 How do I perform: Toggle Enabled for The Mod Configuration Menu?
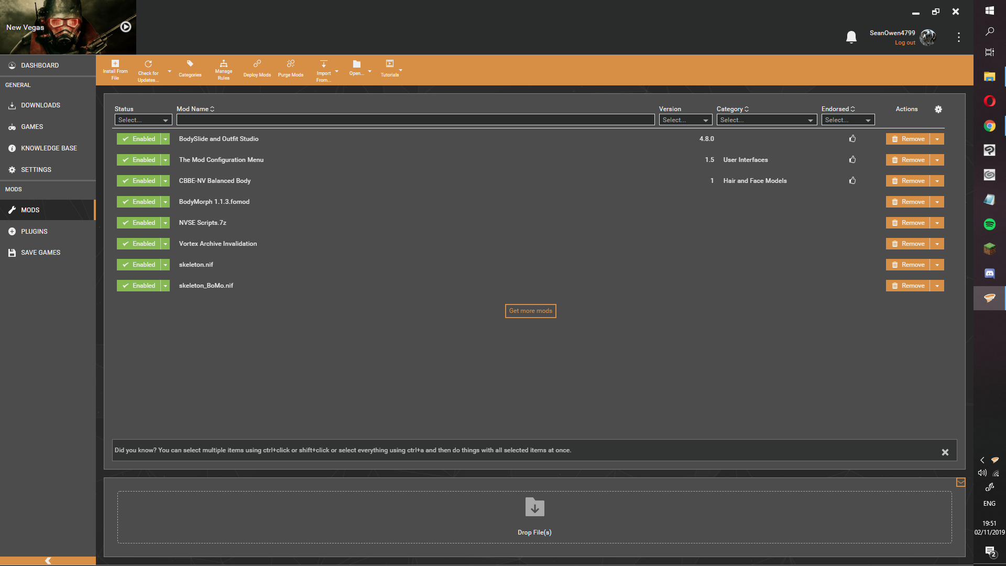pyautogui.click(x=139, y=160)
